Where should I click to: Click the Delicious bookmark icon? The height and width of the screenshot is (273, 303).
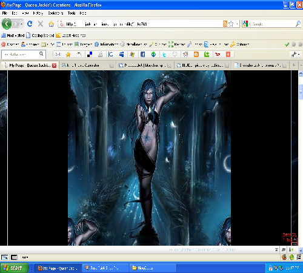tap(90, 54)
